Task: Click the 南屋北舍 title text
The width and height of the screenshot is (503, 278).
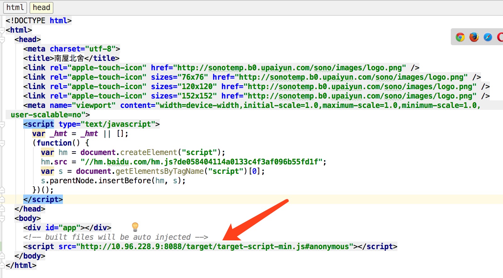Action: click(69, 58)
